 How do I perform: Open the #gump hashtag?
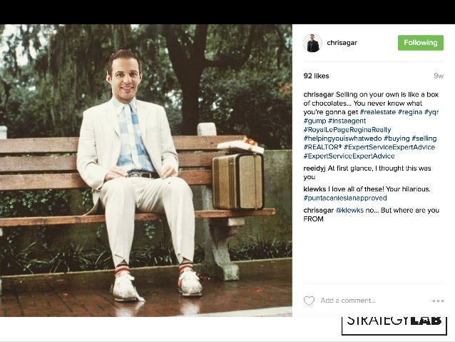pyautogui.click(x=315, y=121)
